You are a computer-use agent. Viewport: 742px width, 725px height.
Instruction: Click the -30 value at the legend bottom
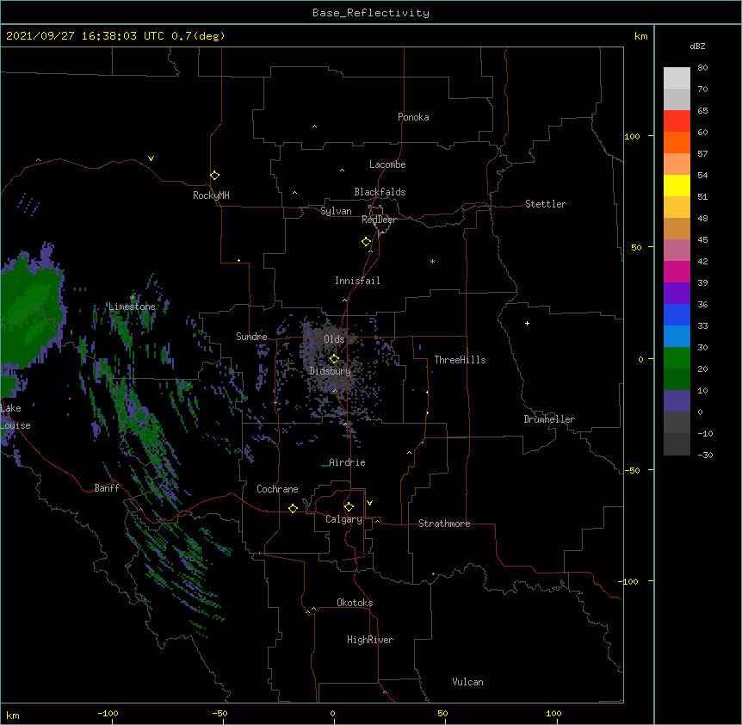coord(705,455)
